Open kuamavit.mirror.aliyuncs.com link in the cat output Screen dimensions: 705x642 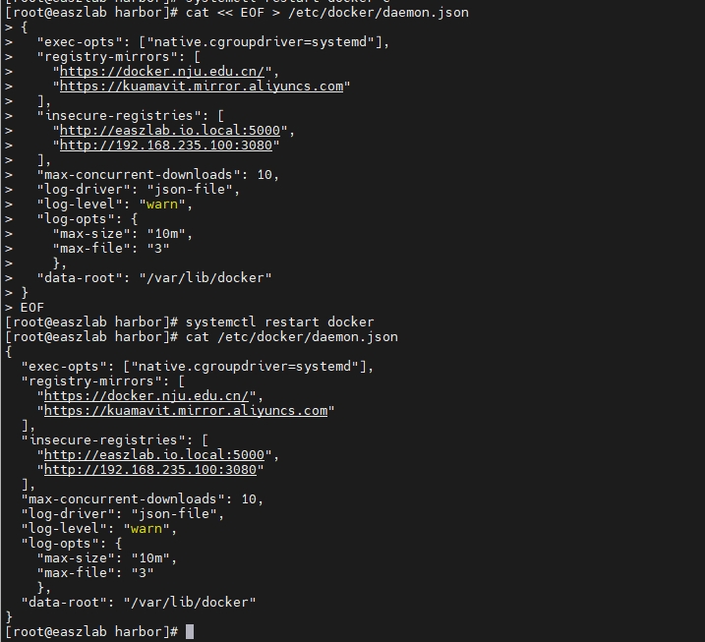point(185,411)
